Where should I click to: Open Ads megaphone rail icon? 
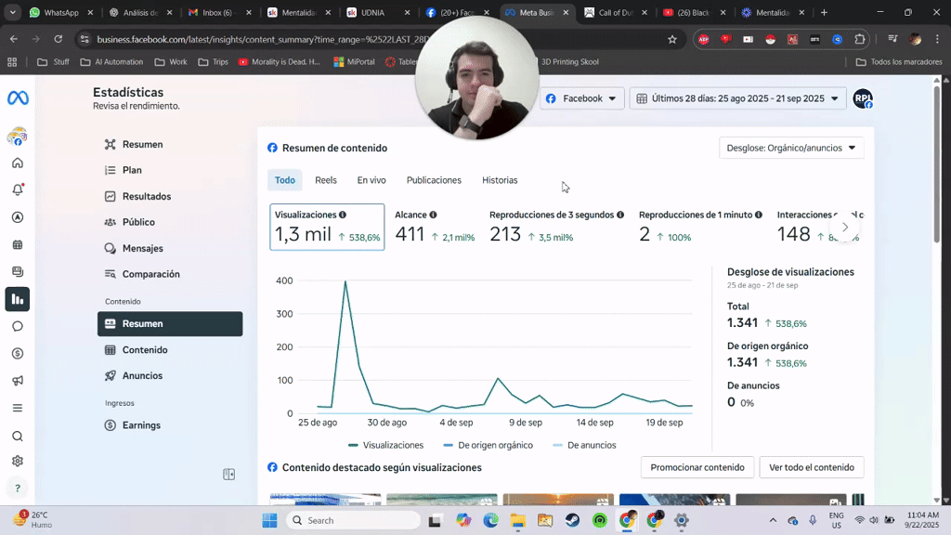[x=18, y=380]
